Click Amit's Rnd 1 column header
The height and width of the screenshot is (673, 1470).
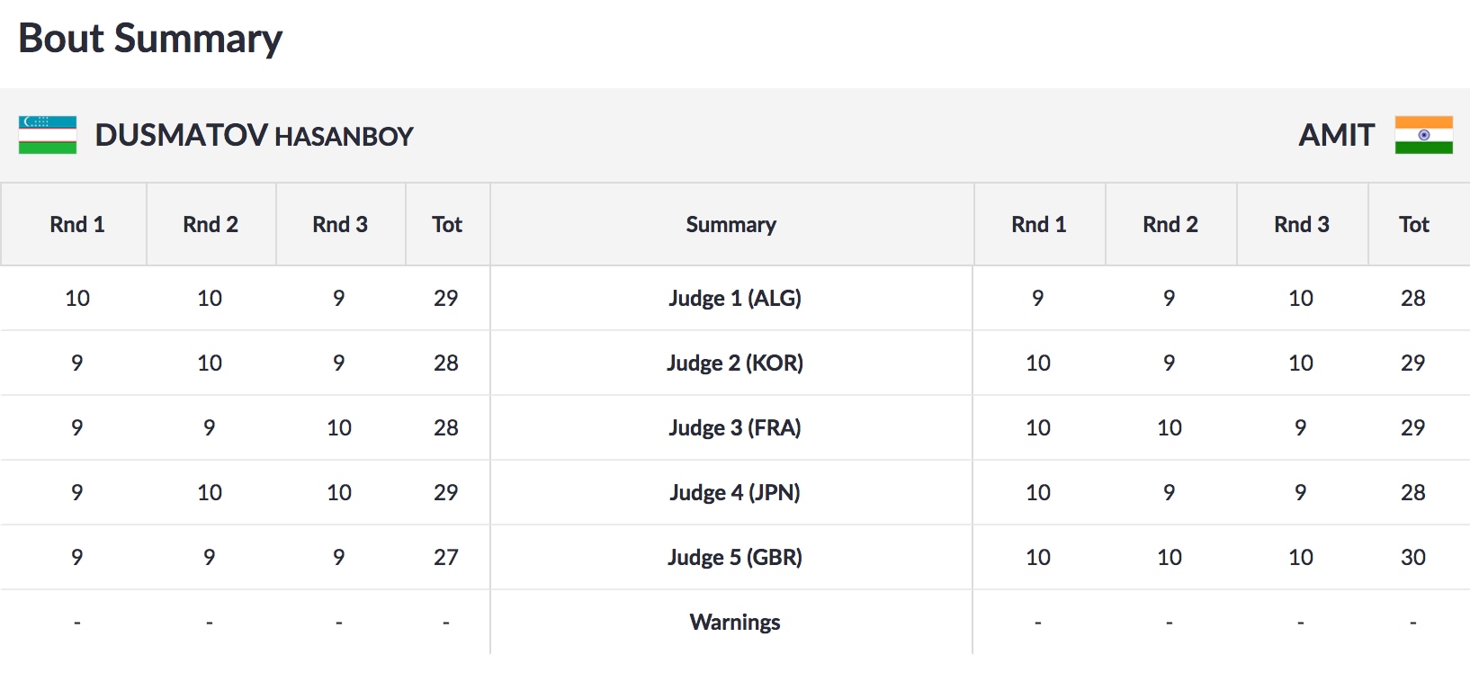tap(1038, 225)
